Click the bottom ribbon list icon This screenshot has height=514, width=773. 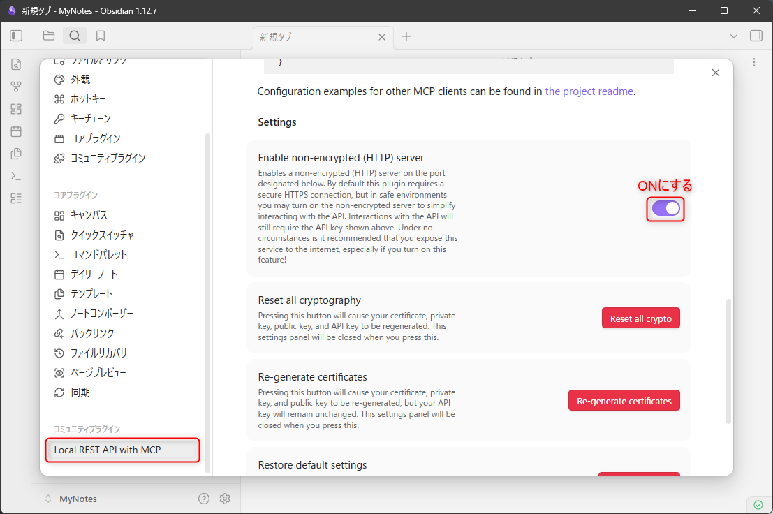point(16,198)
